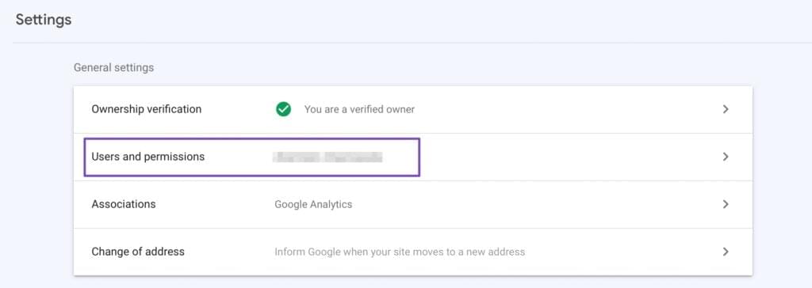
Task: Select the Associations setting label
Action: coord(124,204)
